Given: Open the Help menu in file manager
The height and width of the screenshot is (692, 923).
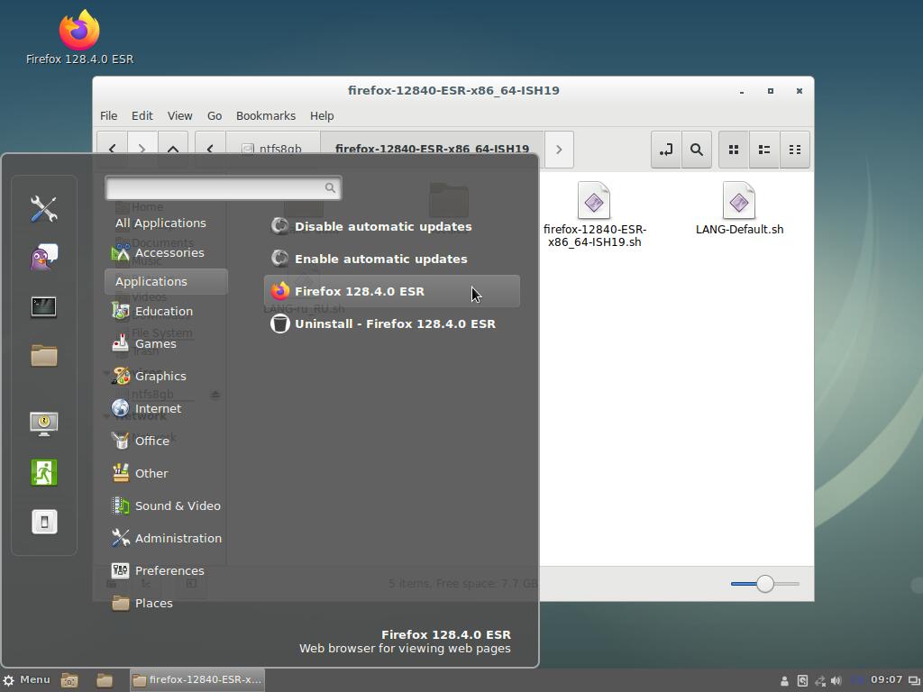Looking at the screenshot, I should (x=322, y=116).
